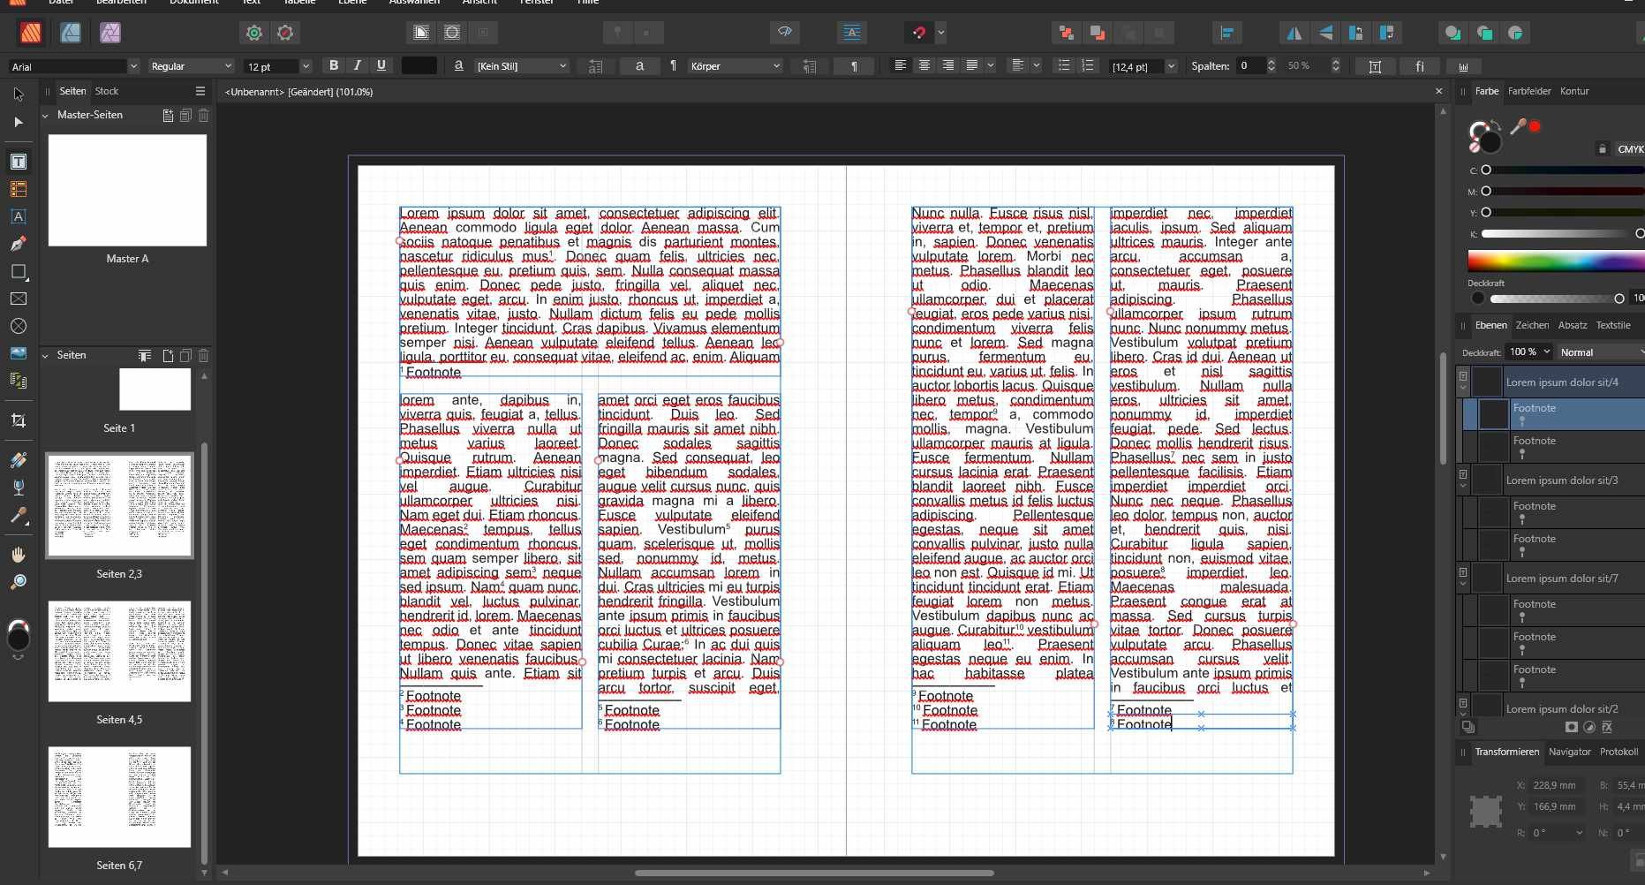Apply the Intersect boolean operation

(1515, 34)
